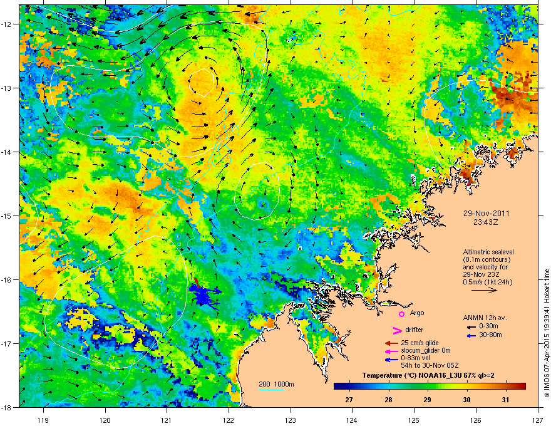Click the black 0-30m ANMN legend arrow

point(471,327)
